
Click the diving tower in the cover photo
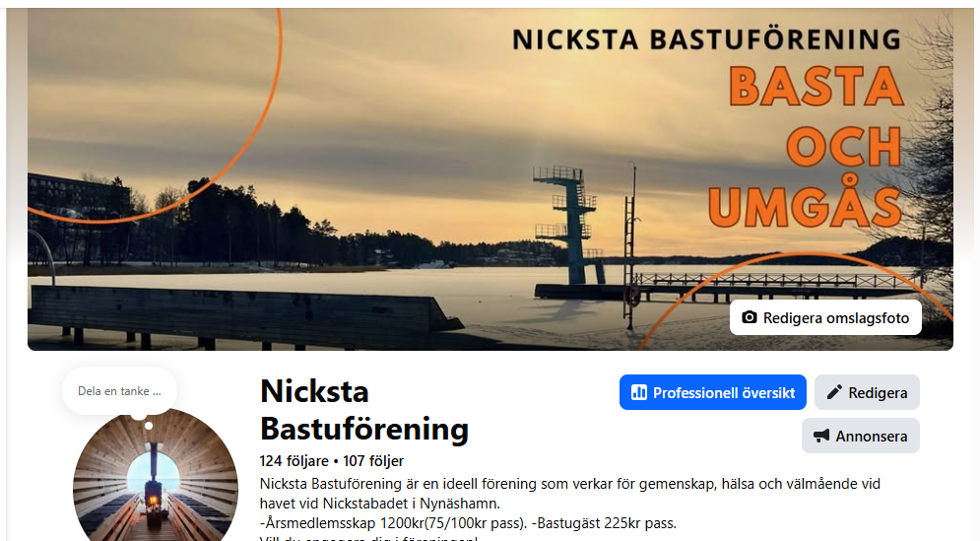(568, 225)
